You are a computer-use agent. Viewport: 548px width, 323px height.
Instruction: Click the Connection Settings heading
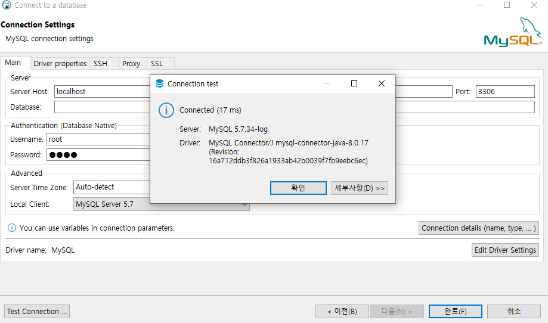tap(38, 25)
